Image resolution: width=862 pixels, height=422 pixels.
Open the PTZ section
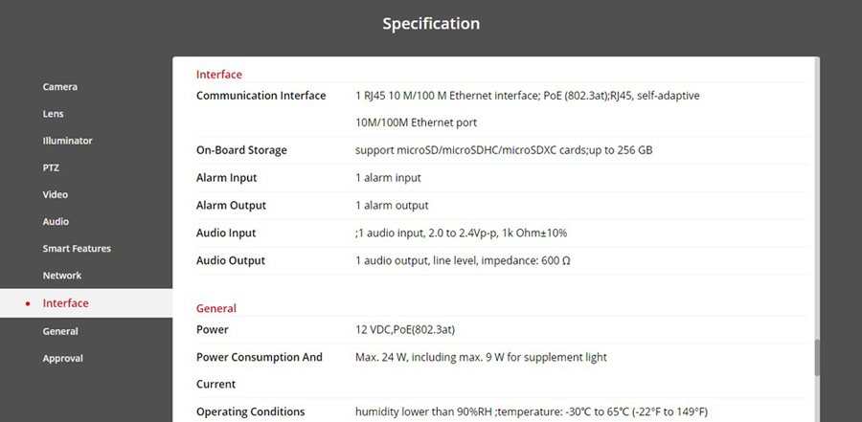point(51,167)
